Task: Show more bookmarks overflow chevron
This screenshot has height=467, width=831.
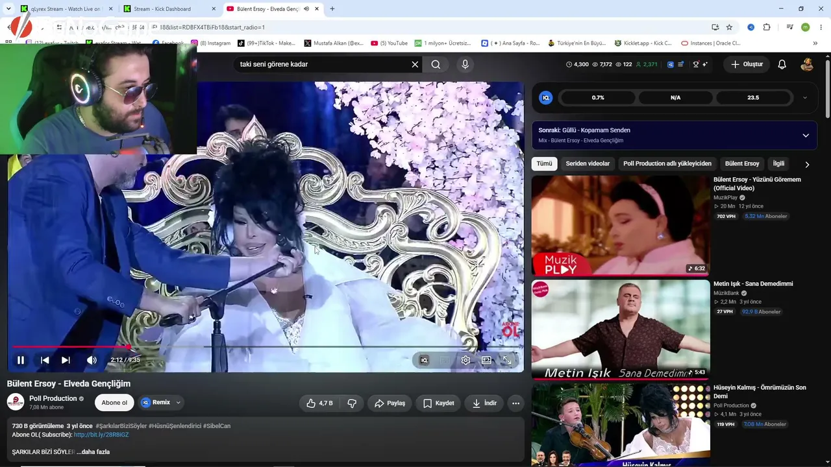Action: coord(815,43)
